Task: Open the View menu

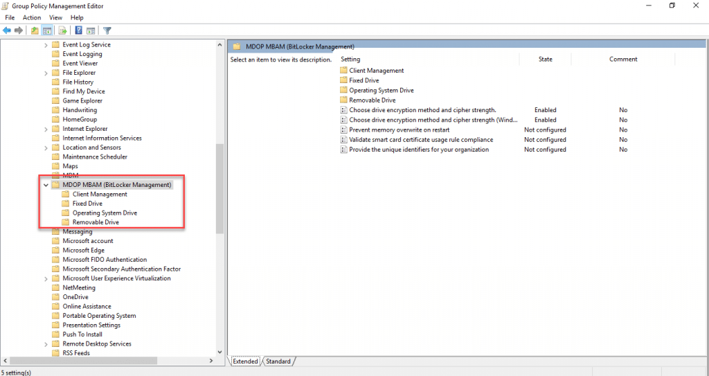Action: point(55,17)
